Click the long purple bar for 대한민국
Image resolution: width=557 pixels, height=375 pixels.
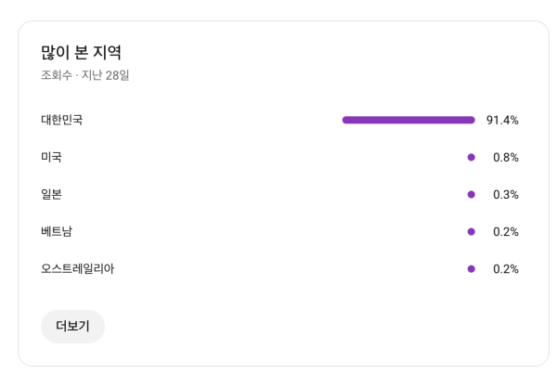point(408,120)
